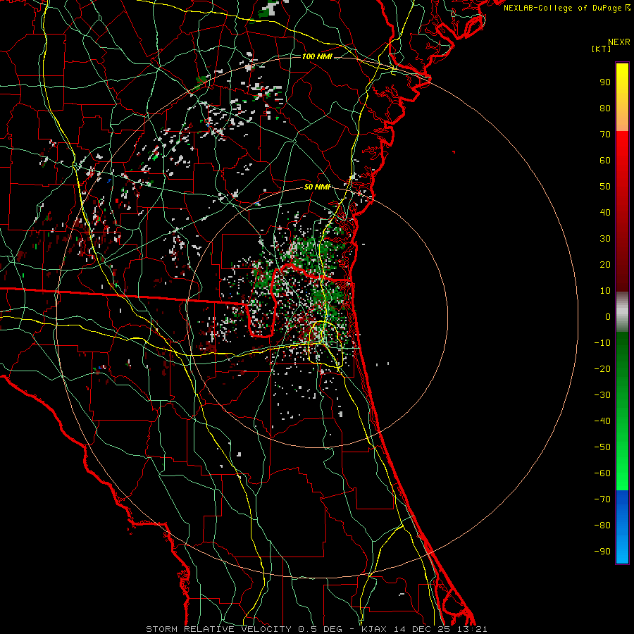This screenshot has height=634, width=634.
Task: Click the 100 NMI range ring label
Action: click(317, 56)
